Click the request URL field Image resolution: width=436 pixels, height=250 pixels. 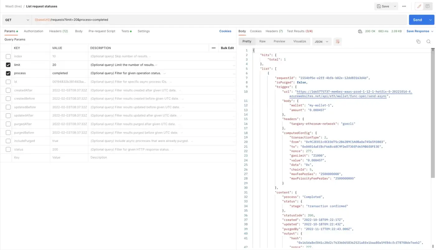(220, 20)
